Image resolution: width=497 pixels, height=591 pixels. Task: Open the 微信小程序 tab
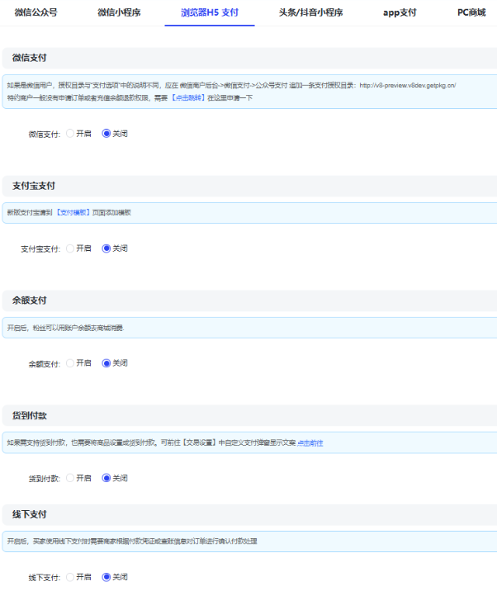119,12
